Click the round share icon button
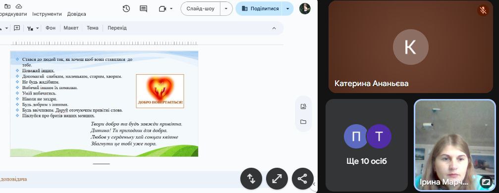499x193 pixels. (302, 179)
